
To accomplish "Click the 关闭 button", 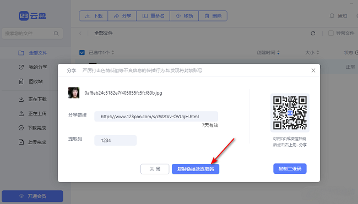I will tap(155, 169).
